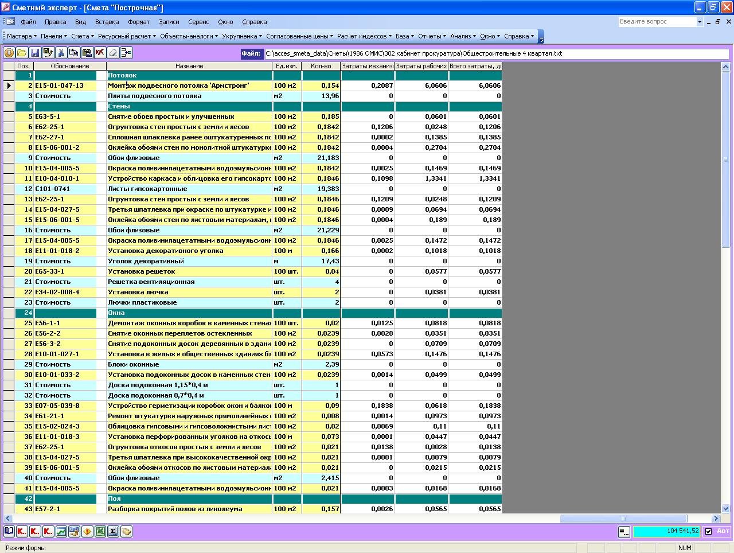Click the clipboard paste icon
This screenshot has height=553, width=734.
tap(87, 53)
